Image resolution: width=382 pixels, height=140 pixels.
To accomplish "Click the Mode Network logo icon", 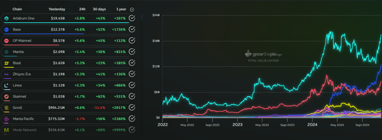I will pyautogui.click(x=6, y=130).
